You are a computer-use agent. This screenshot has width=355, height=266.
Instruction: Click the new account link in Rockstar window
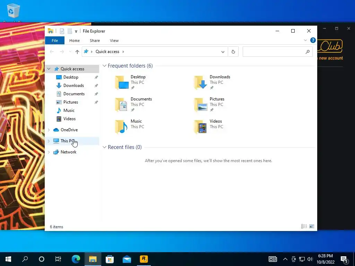tap(331, 58)
